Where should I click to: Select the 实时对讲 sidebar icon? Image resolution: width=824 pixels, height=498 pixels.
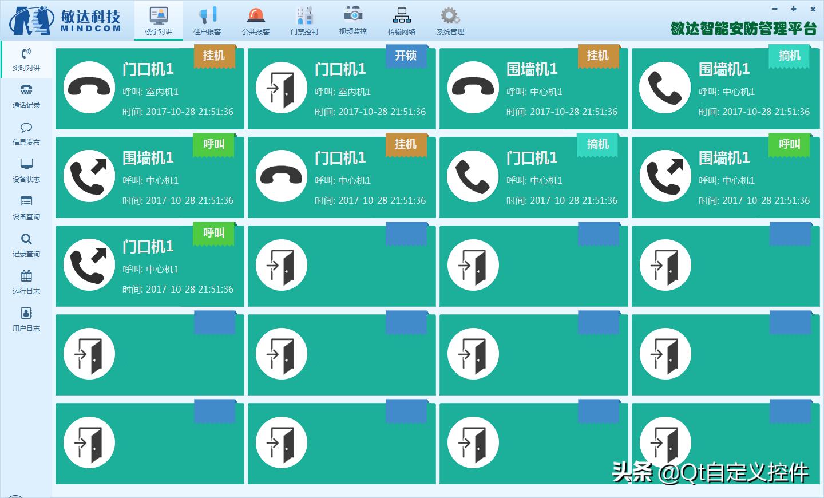(x=26, y=60)
